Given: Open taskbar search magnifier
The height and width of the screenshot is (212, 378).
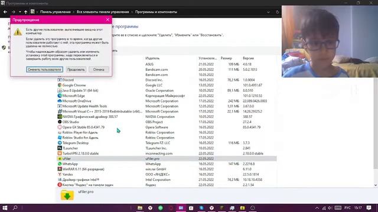Looking at the screenshot, I should [x=15, y=208].
